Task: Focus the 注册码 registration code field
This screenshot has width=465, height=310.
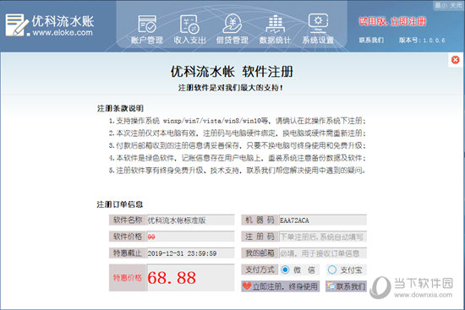Action: point(323,237)
